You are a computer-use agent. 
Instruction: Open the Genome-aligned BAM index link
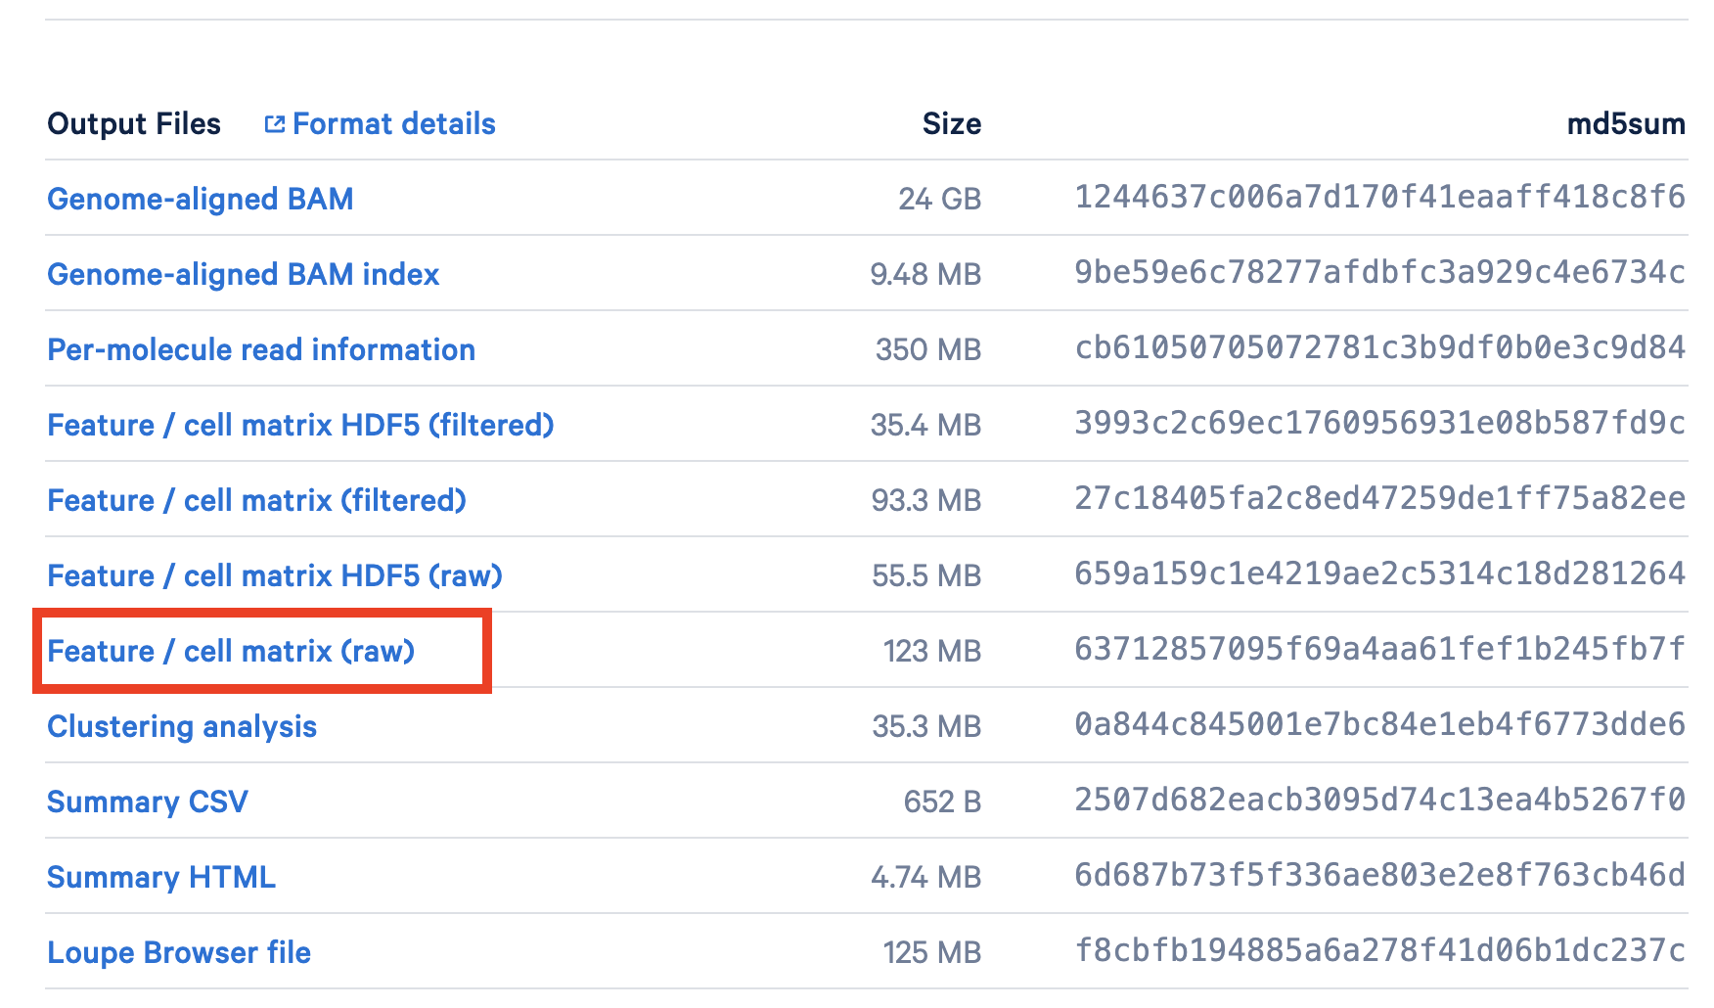243,274
